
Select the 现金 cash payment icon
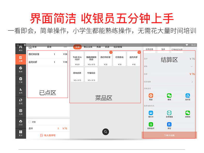pyautogui.click(x=151, y=96)
